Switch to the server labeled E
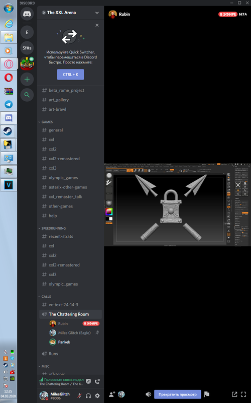251x403 pixels. point(27,32)
